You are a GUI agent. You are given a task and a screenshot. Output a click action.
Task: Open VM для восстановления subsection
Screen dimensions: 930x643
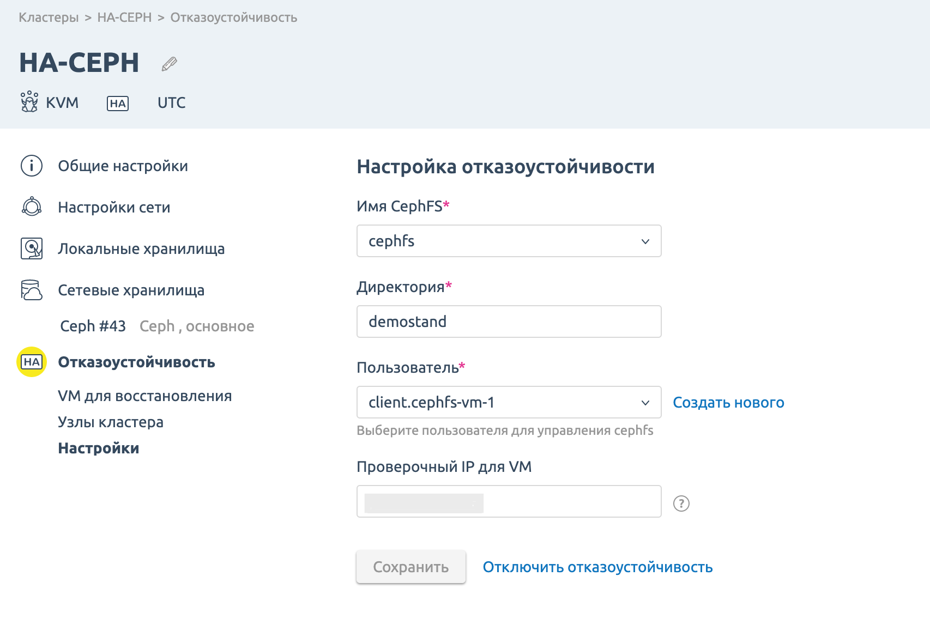tap(145, 396)
